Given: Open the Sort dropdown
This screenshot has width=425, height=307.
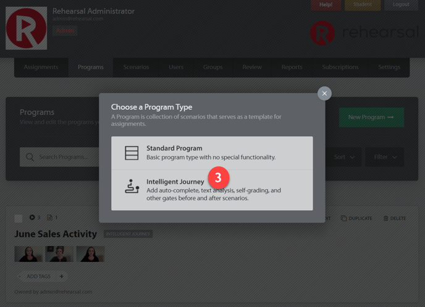Looking at the screenshot, I should [344, 157].
